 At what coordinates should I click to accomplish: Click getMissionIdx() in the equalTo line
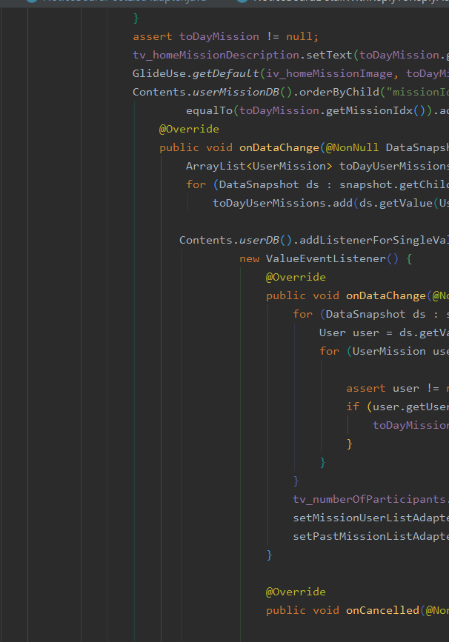click(376, 110)
